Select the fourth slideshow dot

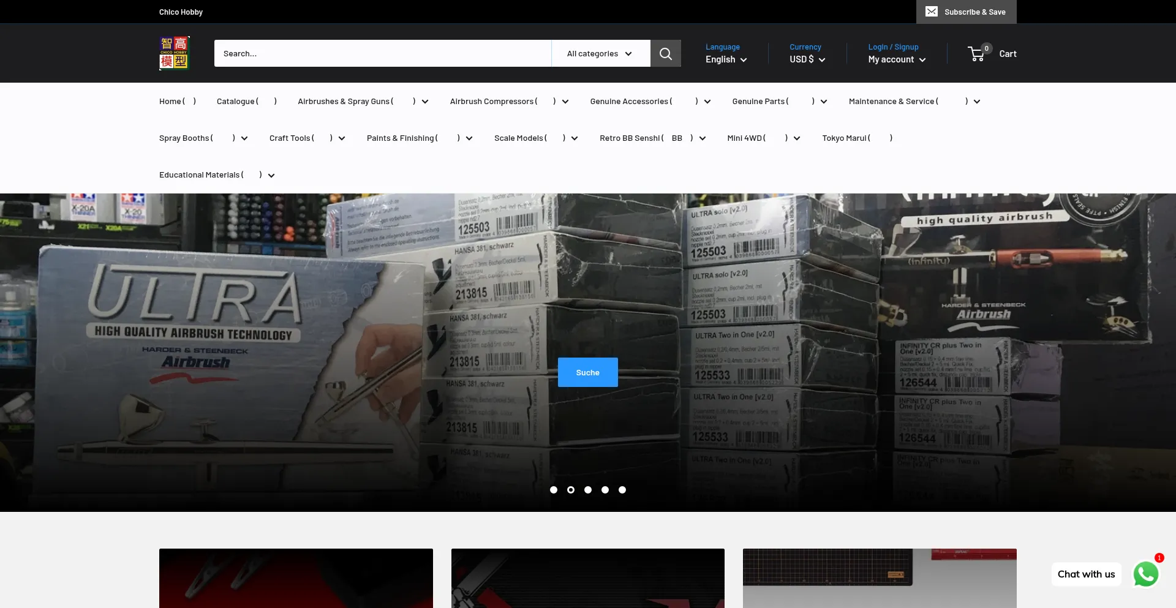click(605, 490)
